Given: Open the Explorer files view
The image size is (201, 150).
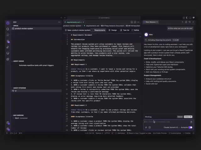Looking at the screenshot, I should tap(8, 29).
